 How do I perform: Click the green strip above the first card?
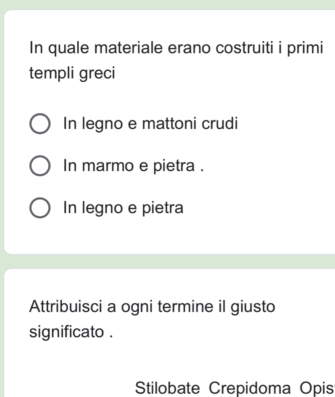[168, 4]
